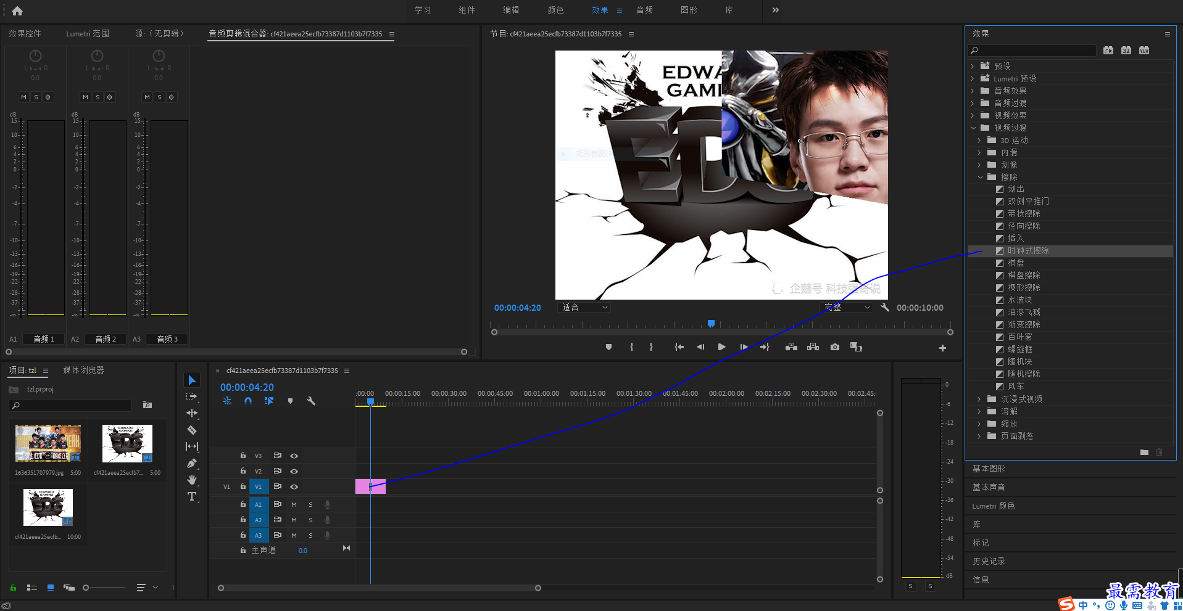Switch to 编辑 workspace

511,10
